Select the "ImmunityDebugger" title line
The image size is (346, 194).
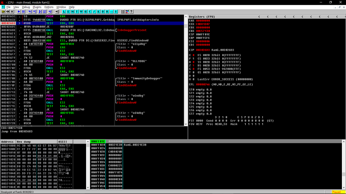(x=140, y=78)
